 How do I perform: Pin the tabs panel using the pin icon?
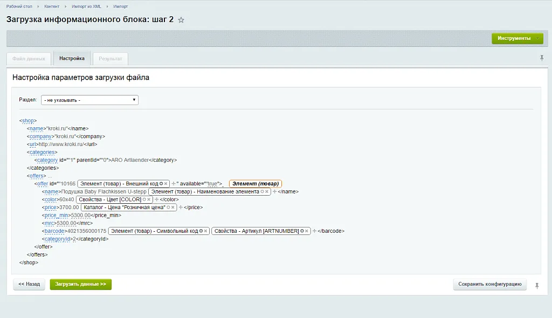pos(541,57)
